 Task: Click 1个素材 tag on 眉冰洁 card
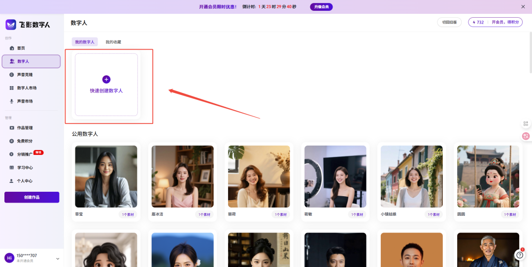click(x=204, y=214)
